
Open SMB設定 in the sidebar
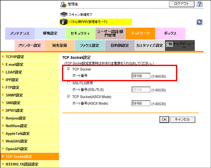point(30,103)
